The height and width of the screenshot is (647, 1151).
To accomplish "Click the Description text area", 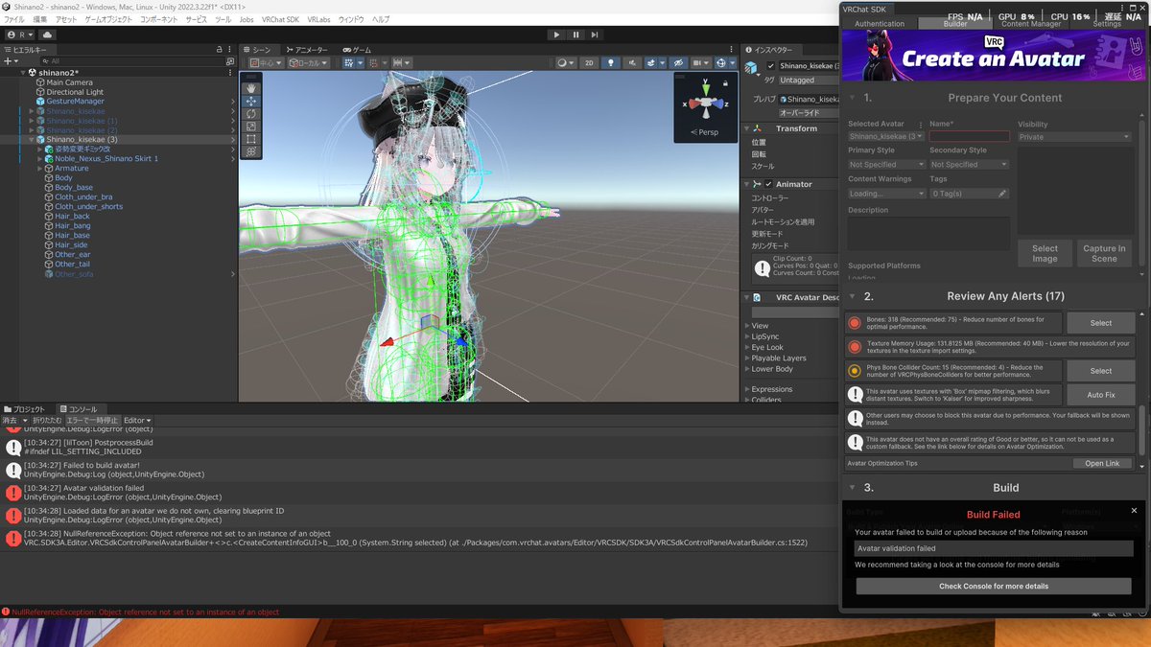I will (928, 234).
